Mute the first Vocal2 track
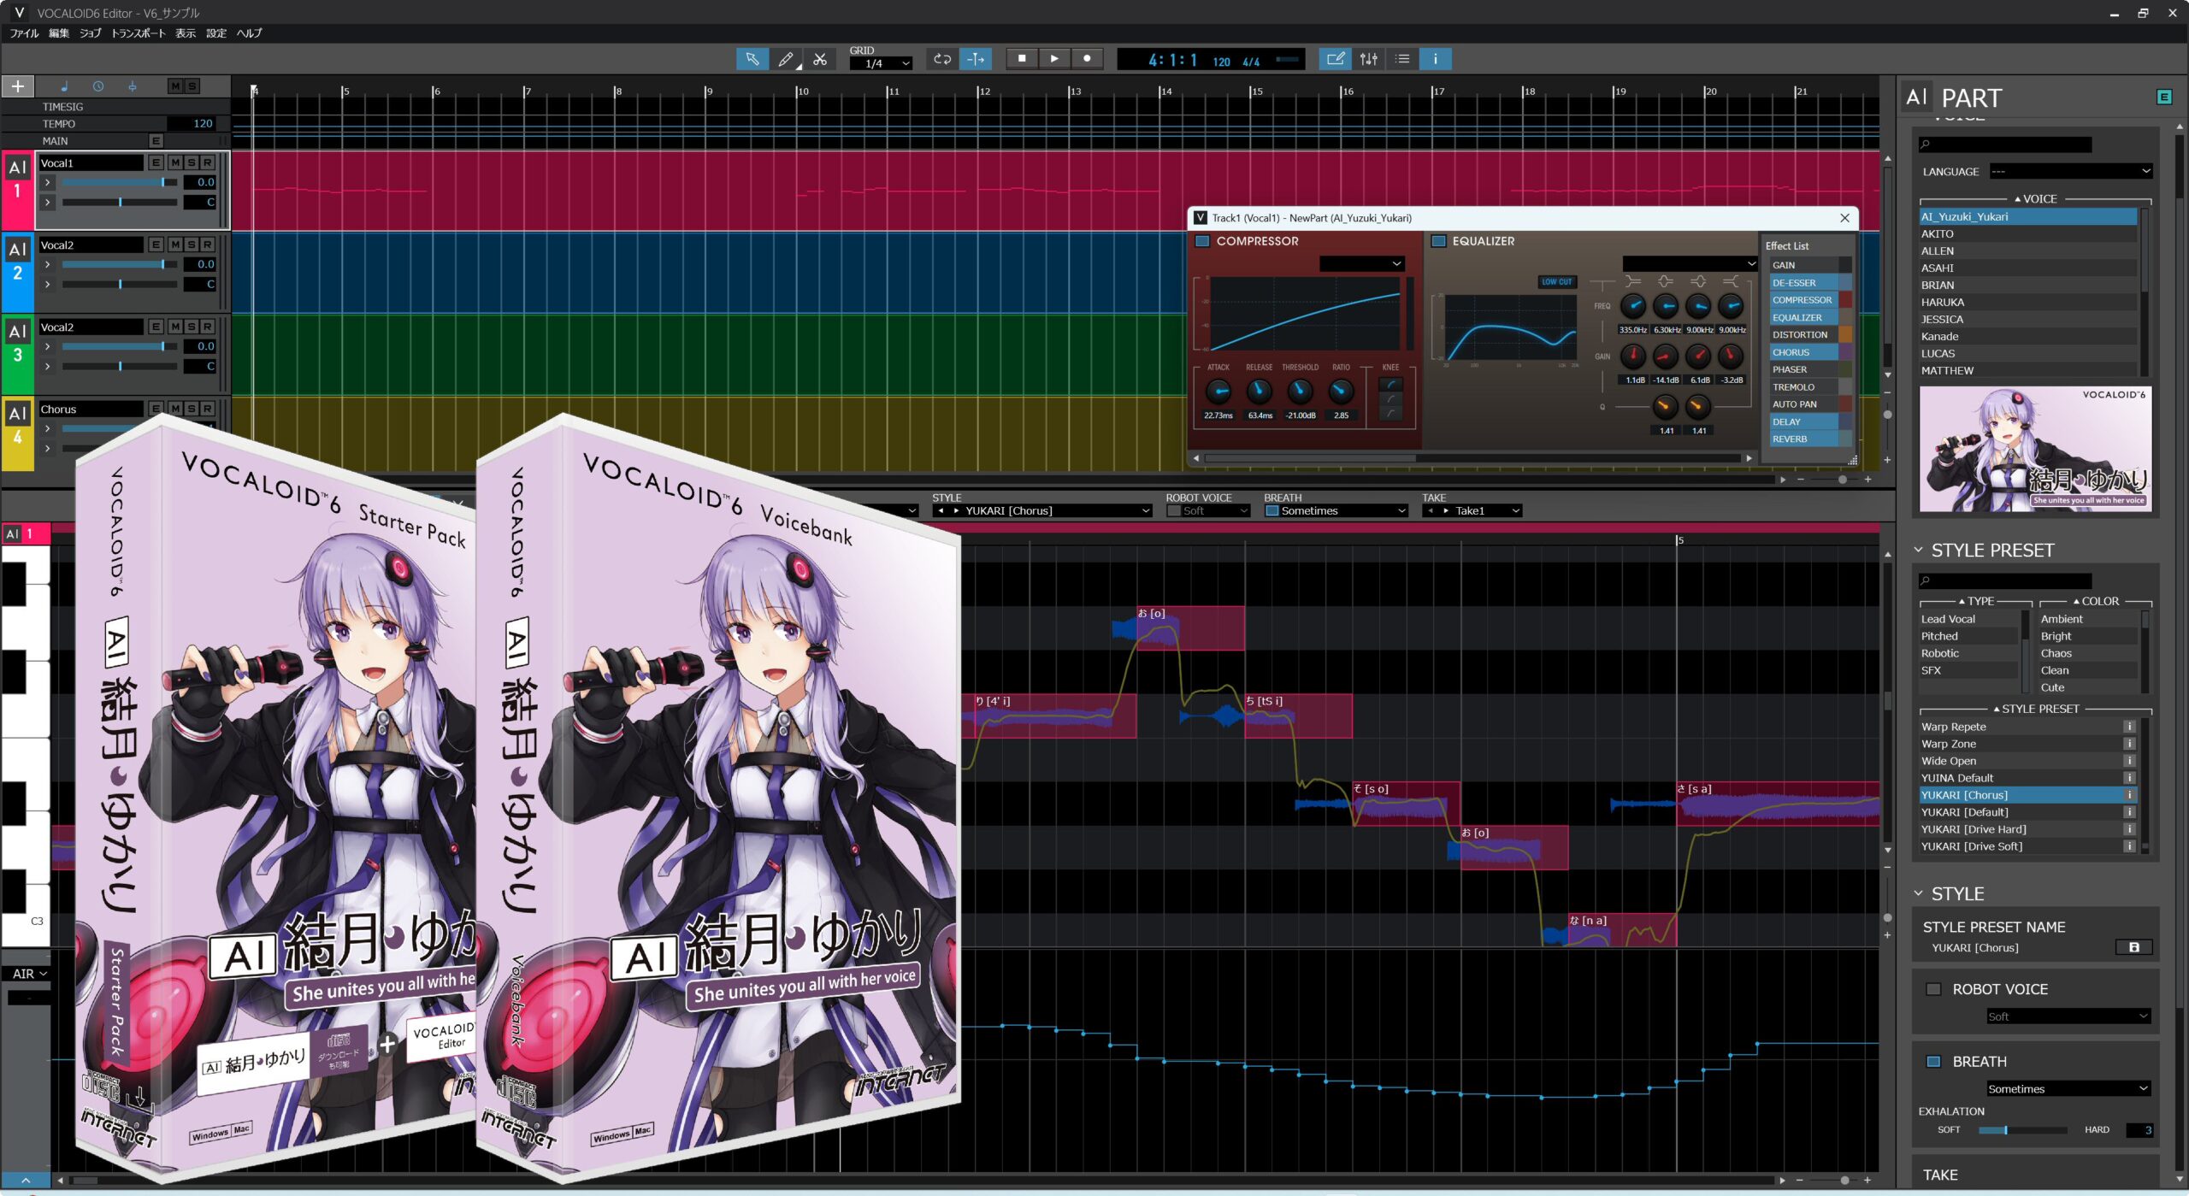The image size is (2189, 1196). (175, 245)
